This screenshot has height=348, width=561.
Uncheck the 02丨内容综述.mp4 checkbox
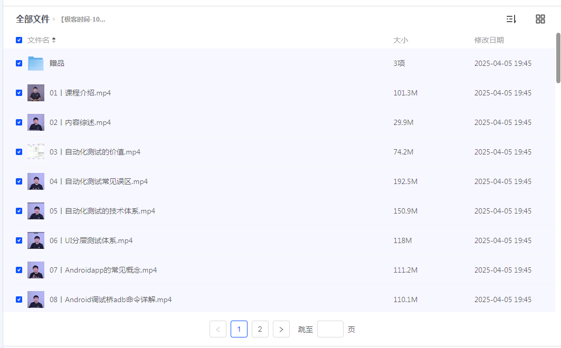(x=19, y=122)
